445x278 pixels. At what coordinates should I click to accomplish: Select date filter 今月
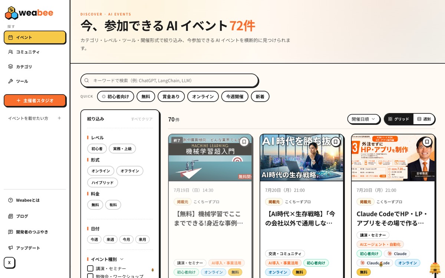[x=126, y=239]
